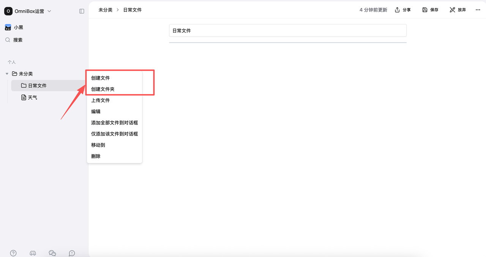486x257 pixels.
Task: Click the 日常文件 title input field
Action: [x=287, y=30]
